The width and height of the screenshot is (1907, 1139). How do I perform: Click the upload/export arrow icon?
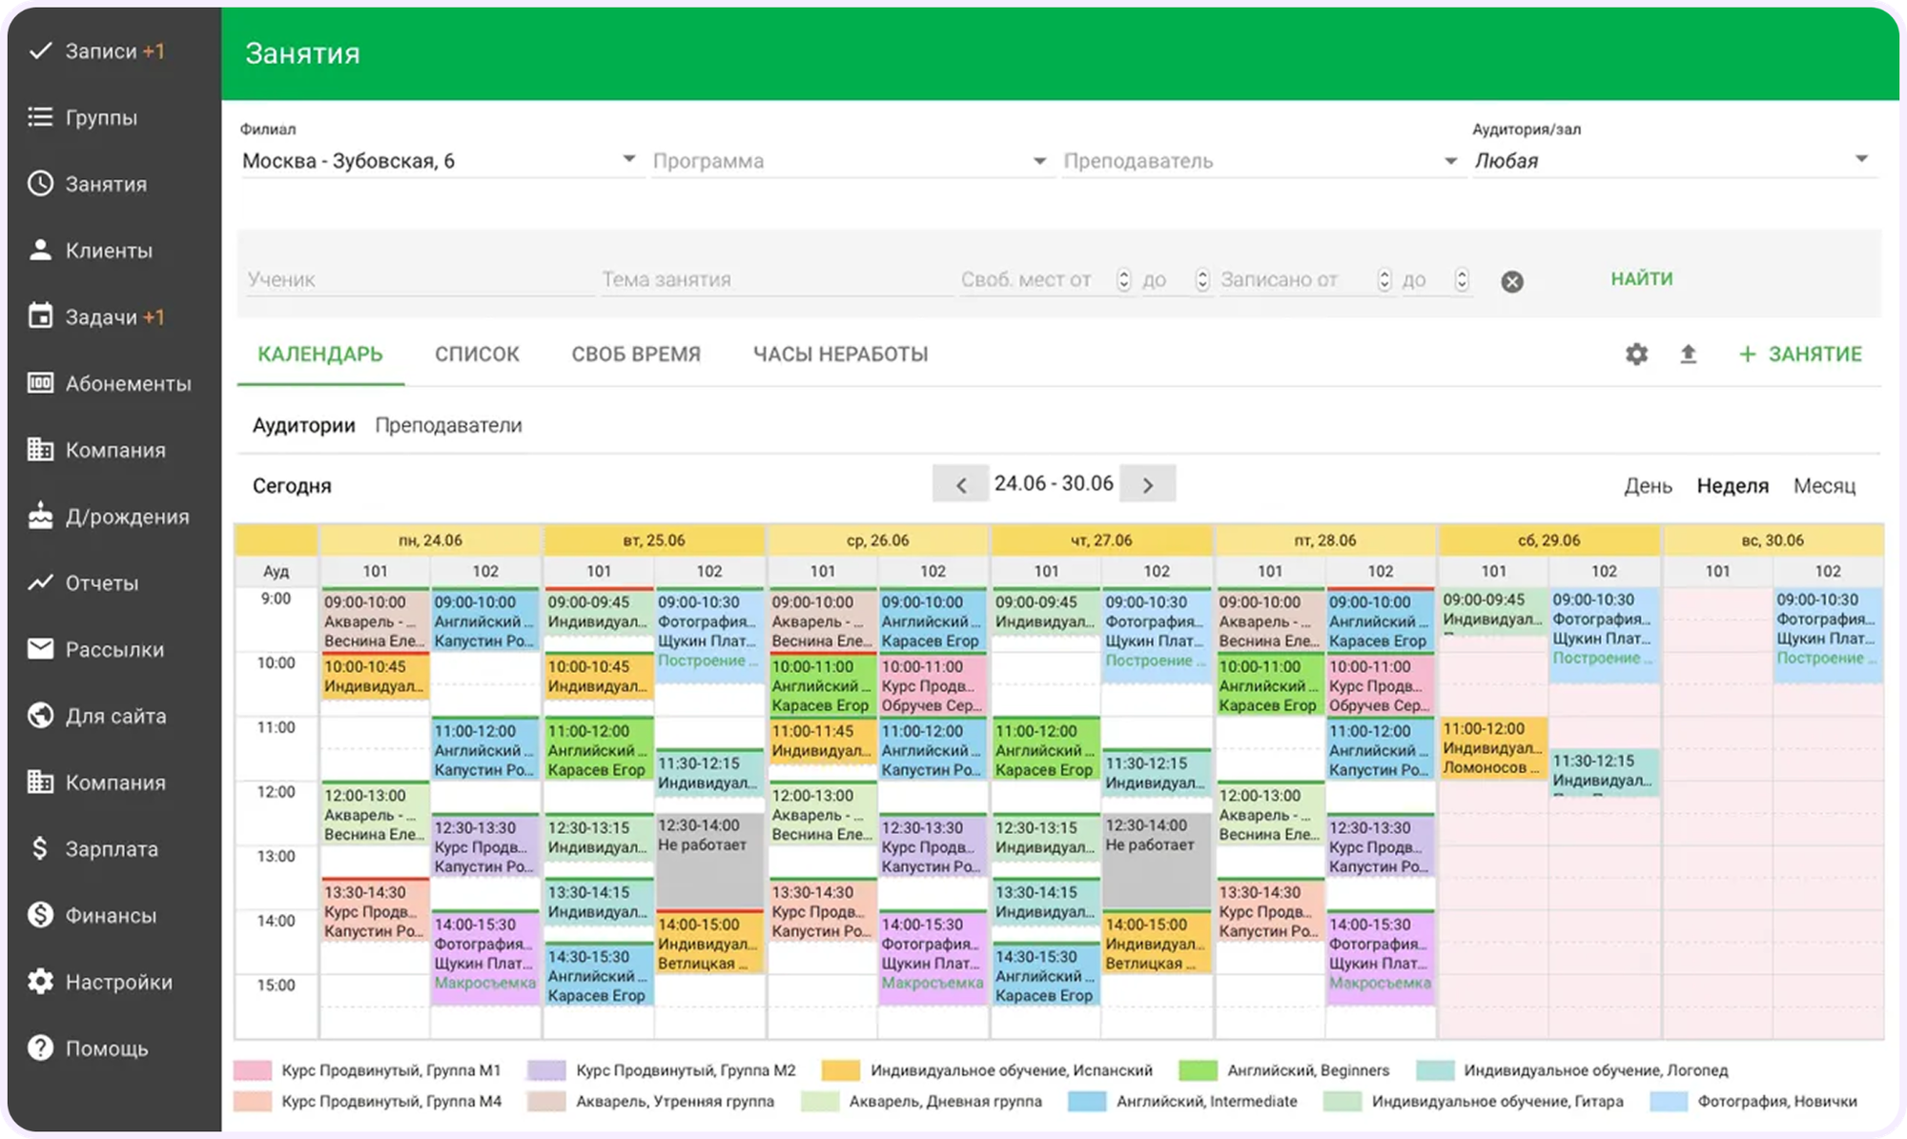(1688, 355)
